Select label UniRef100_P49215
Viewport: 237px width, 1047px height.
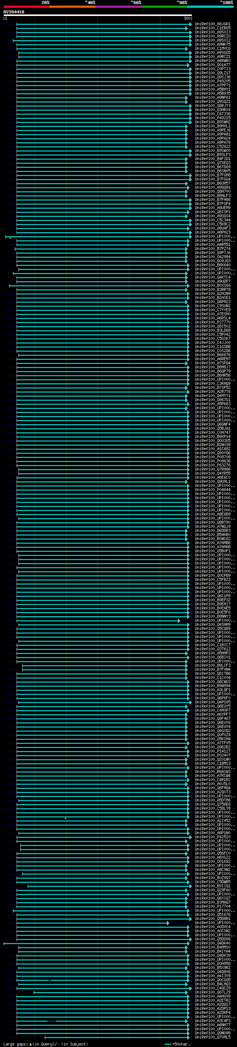212,118
